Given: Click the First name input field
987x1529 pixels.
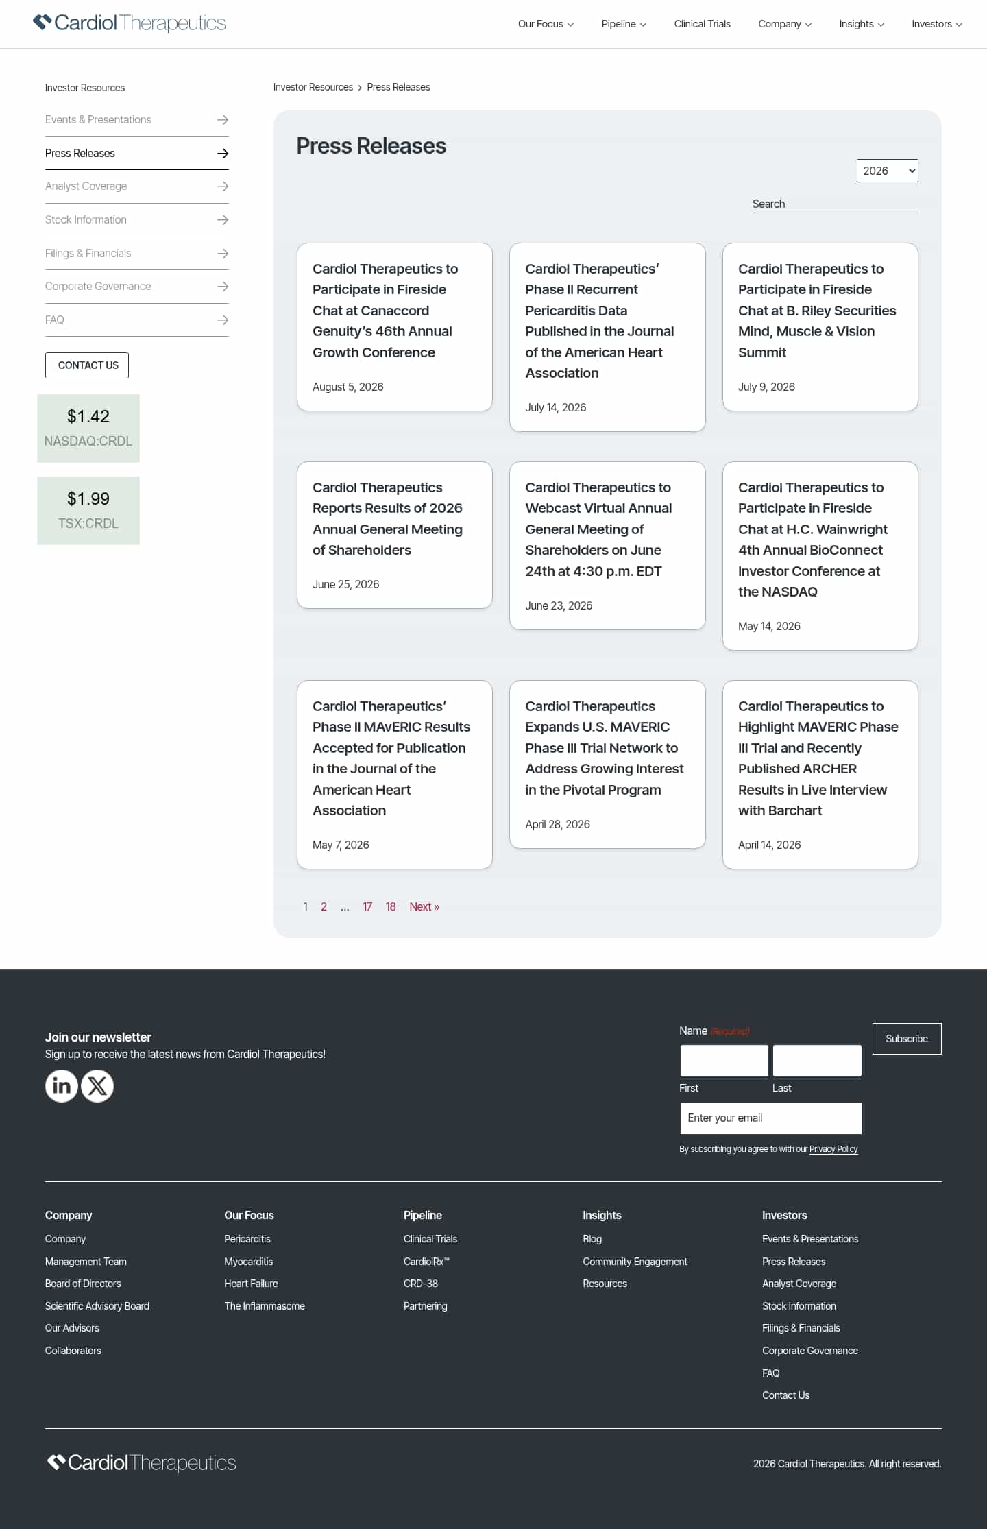Looking at the screenshot, I should [724, 1061].
